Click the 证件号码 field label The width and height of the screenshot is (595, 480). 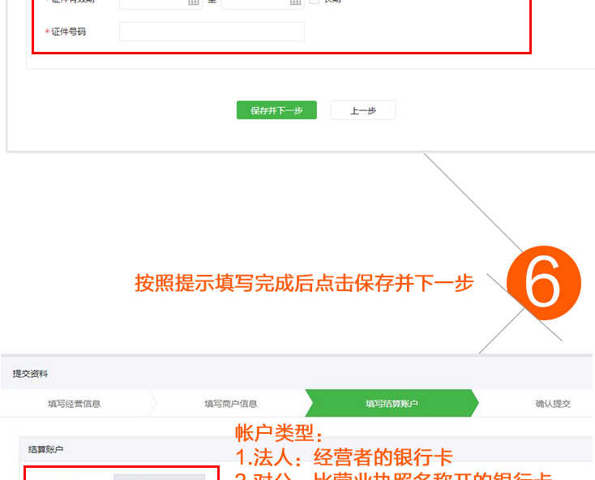click(69, 32)
